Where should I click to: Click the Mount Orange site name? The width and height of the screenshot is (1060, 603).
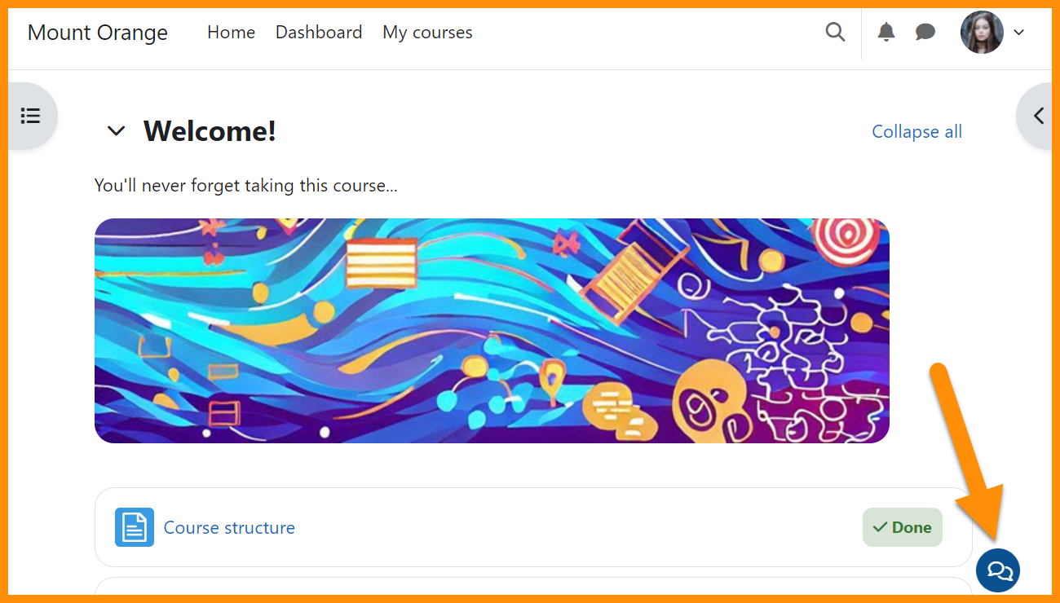pyautogui.click(x=98, y=33)
